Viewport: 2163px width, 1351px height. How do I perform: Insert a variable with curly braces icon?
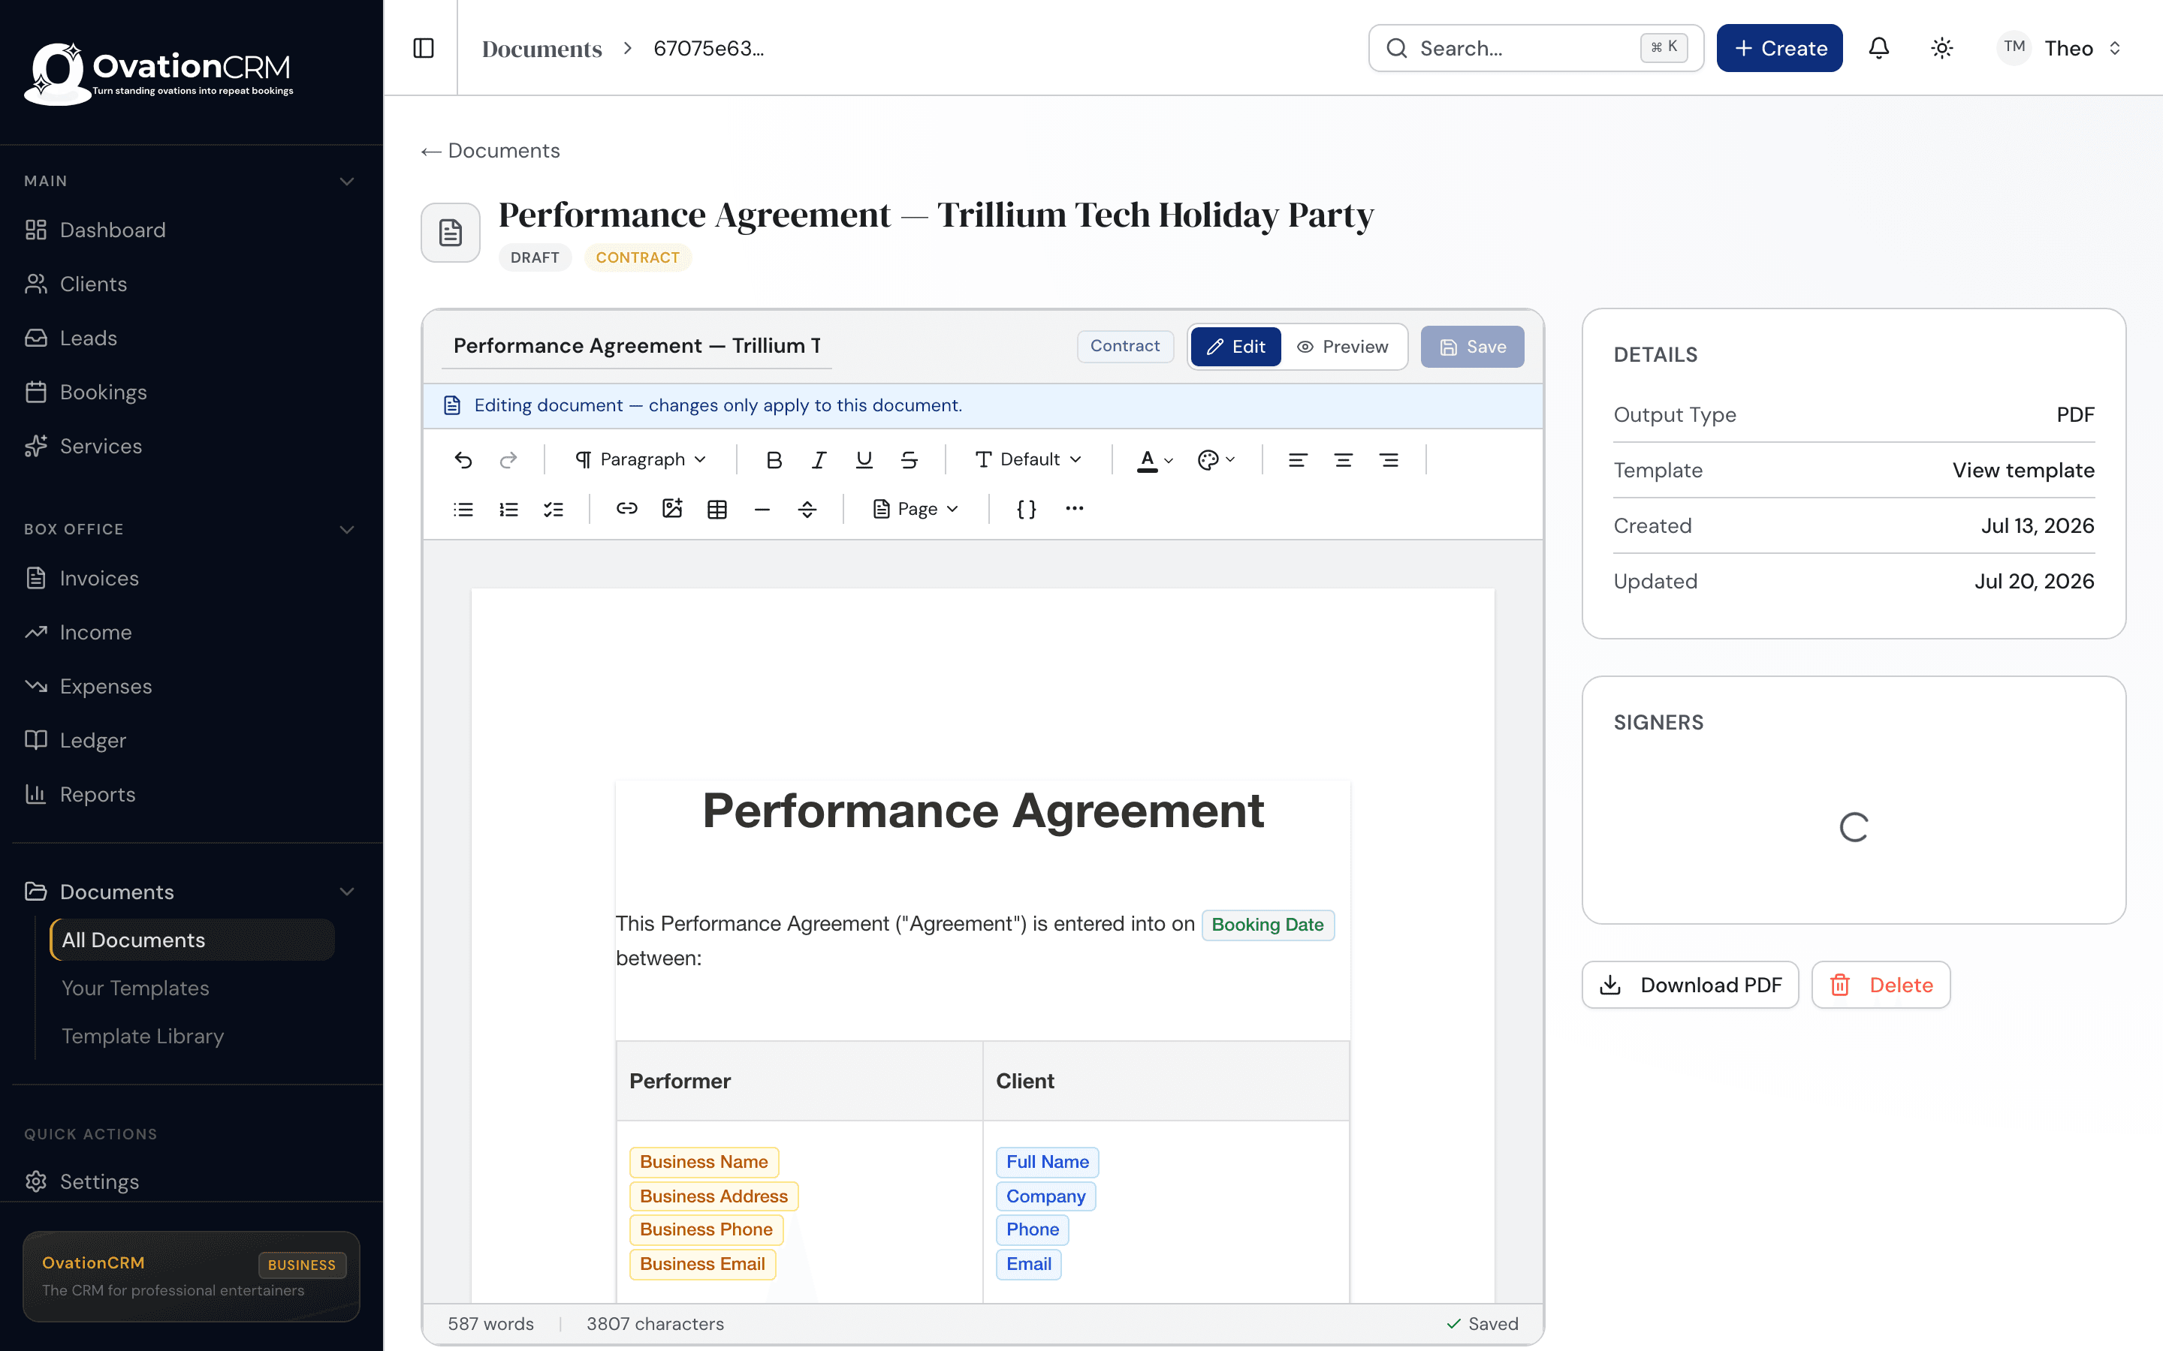[x=1026, y=510]
